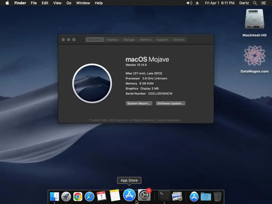Image resolution: width=272 pixels, height=204 pixels.
Task: Click iMac (27-inch, Late 2012) text
Action: (144, 73)
